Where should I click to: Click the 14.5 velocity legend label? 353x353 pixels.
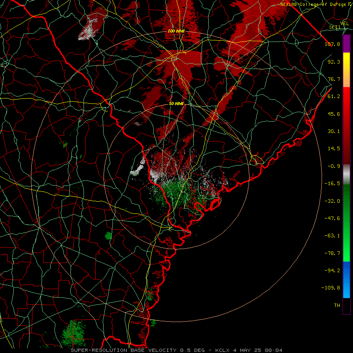pos(334,149)
